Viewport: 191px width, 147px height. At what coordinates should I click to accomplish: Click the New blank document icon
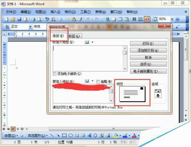click(x=6, y=19)
